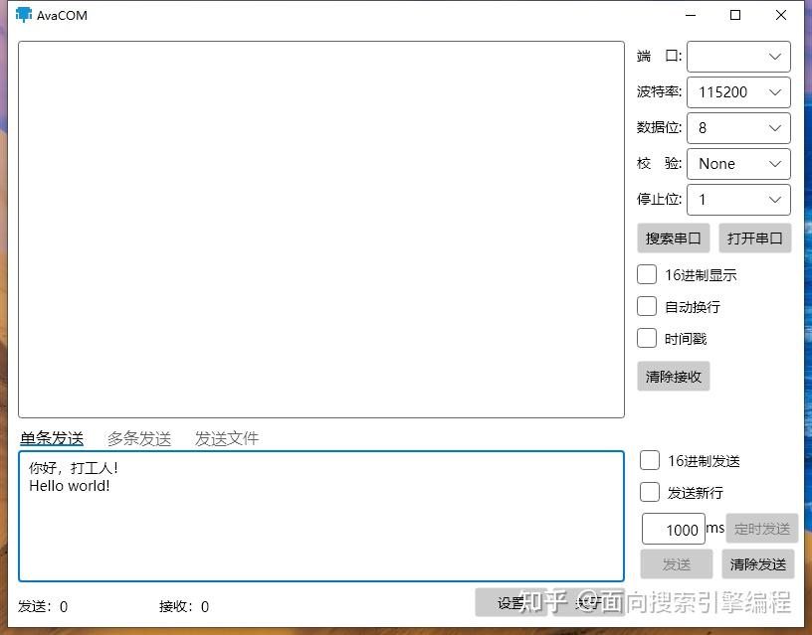Click the 1000 ms interval input field
The image size is (812, 635).
[x=674, y=529]
